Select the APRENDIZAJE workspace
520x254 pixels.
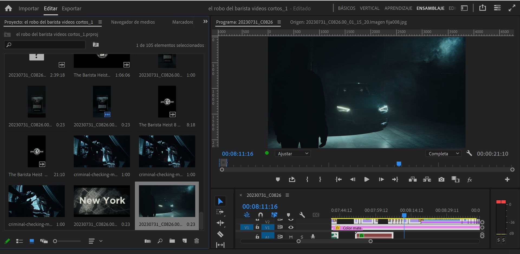(398, 8)
